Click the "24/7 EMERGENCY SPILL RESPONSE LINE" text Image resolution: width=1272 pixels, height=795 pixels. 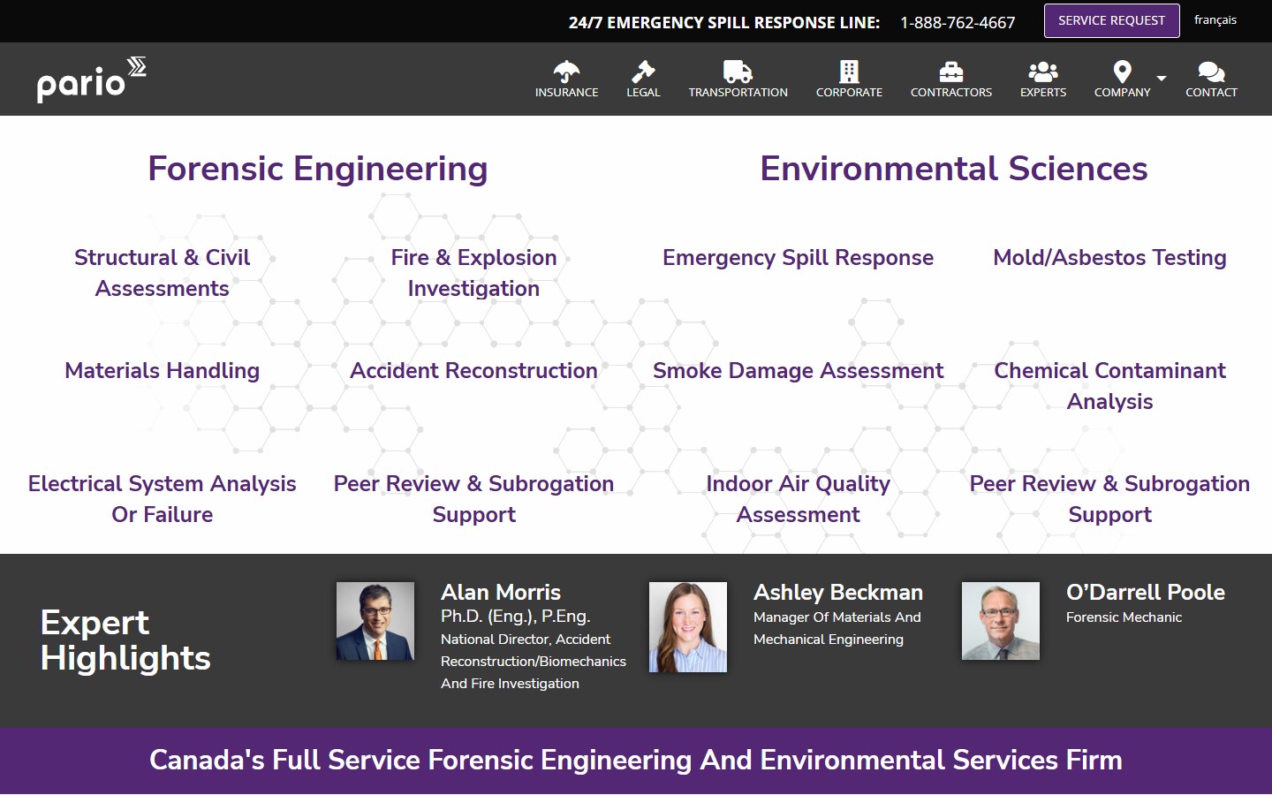pyautogui.click(x=724, y=23)
